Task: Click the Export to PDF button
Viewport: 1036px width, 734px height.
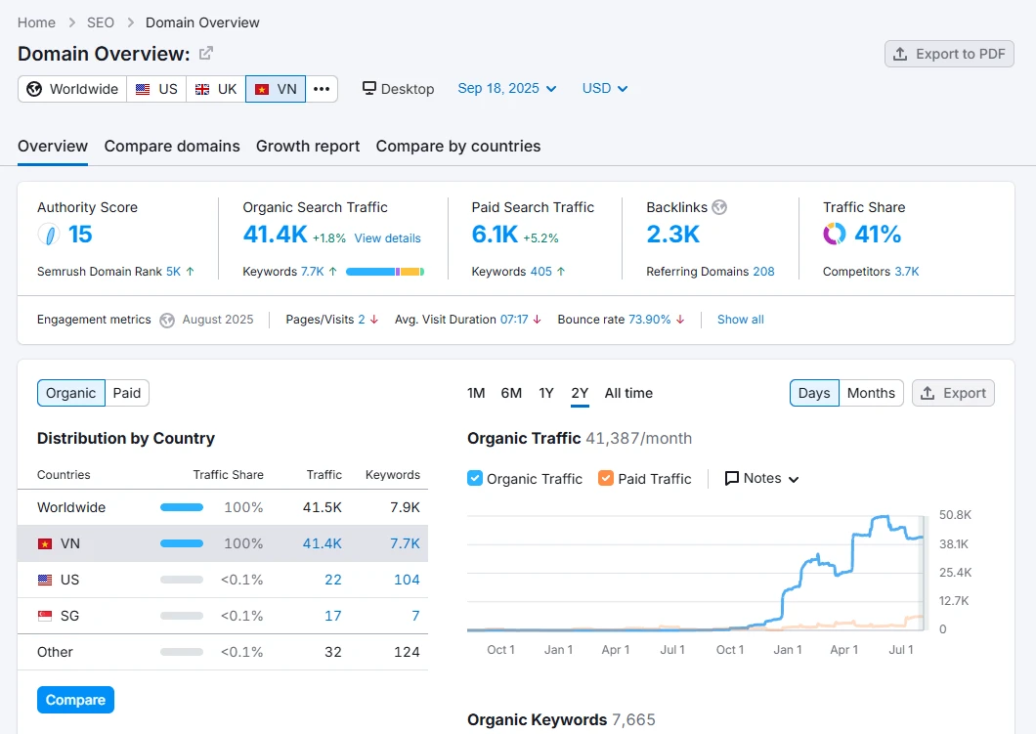Action: [949, 54]
